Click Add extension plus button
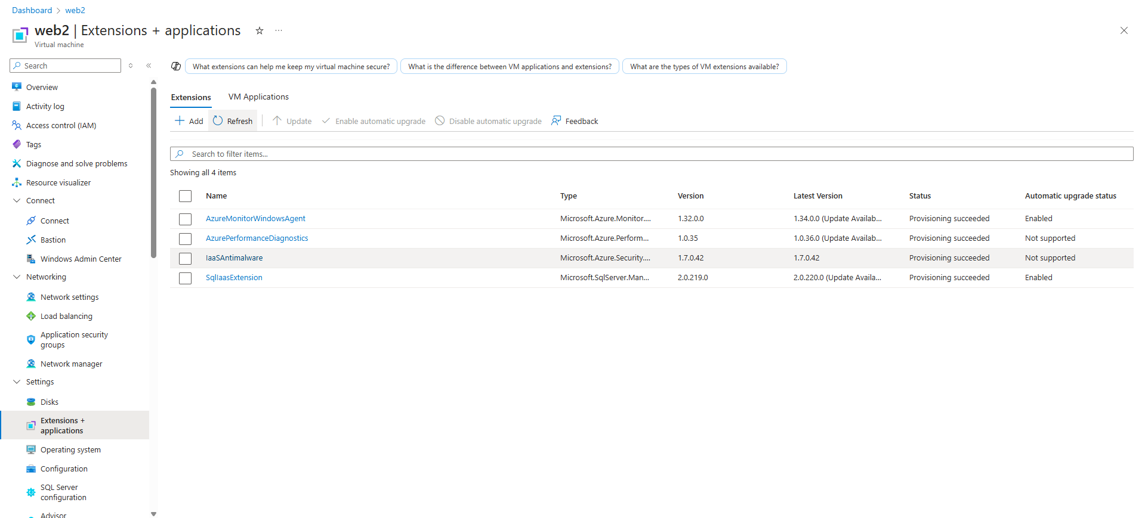1145x518 pixels. pyautogui.click(x=189, y=121)
